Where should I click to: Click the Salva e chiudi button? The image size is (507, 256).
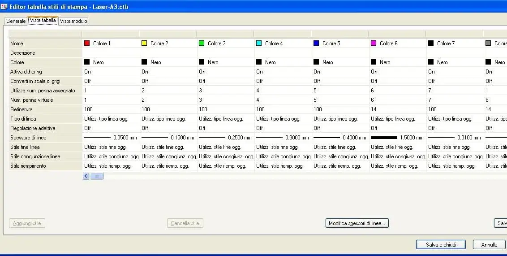point(441,245)
